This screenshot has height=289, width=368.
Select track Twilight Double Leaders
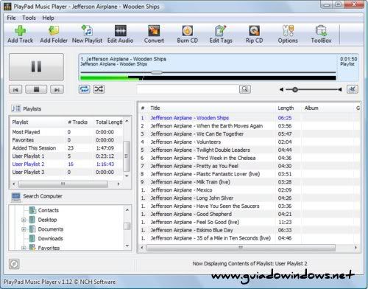pos(249,150)
